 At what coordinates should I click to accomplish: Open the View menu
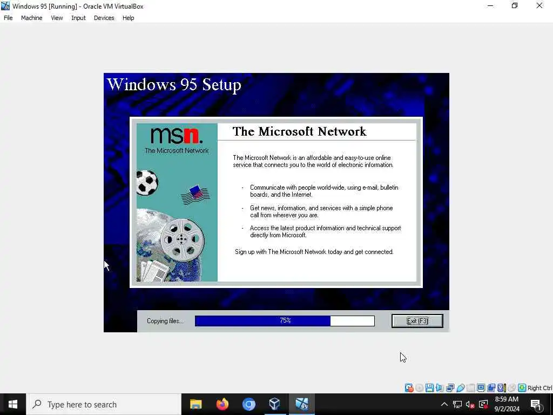[x=57, y=18]
